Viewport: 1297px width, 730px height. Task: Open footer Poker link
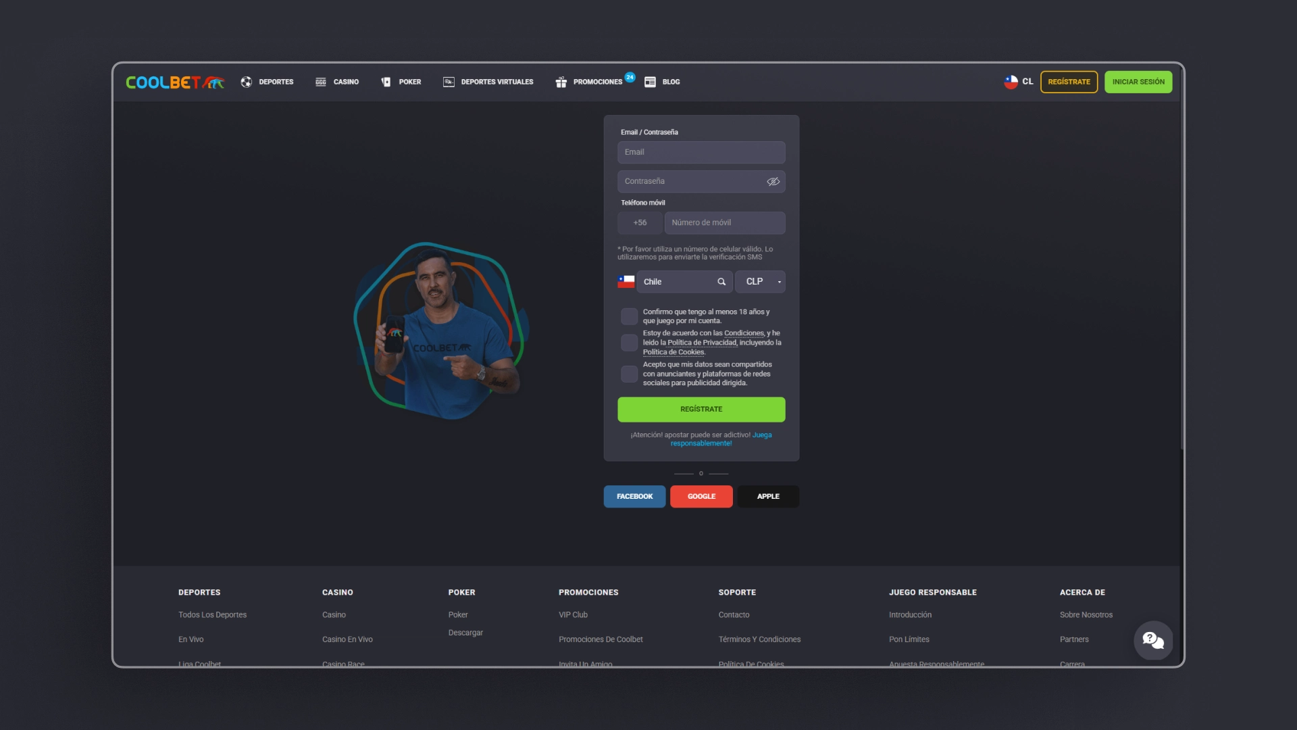458,615
